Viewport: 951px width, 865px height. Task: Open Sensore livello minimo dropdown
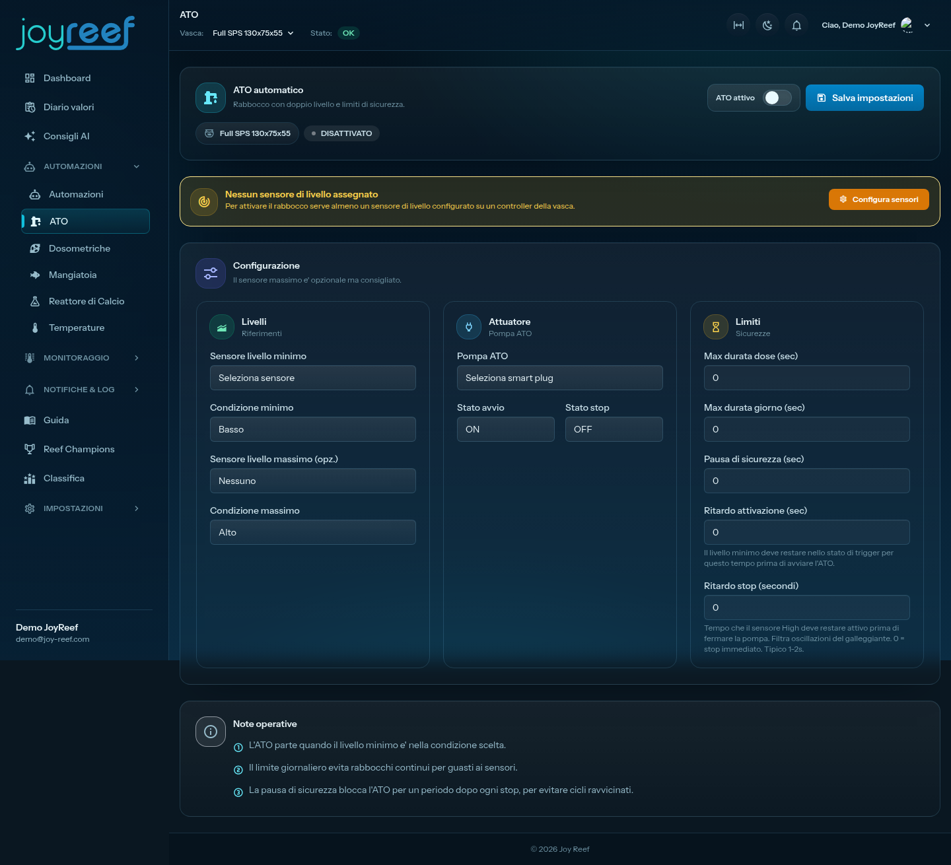(x=313, y=378)
